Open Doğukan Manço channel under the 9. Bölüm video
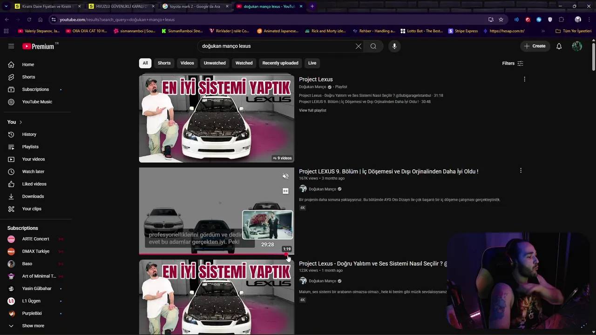Image resolution: width=596 pixels, height=335 pixels. 322,189
